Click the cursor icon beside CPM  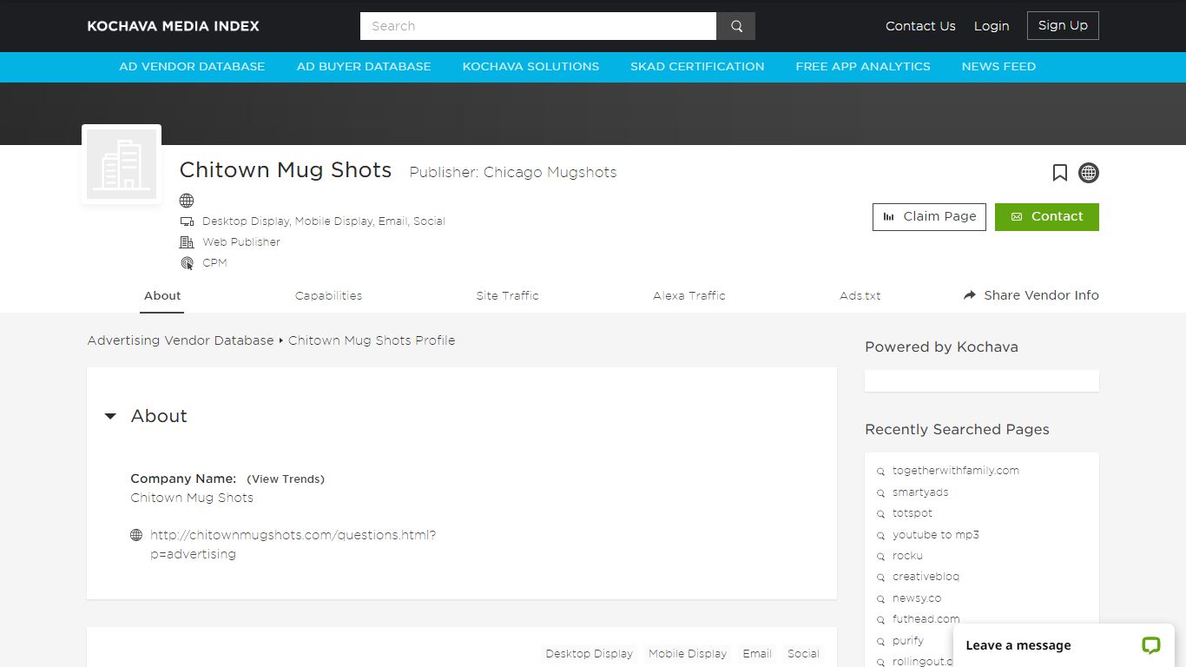click(187, 263)
